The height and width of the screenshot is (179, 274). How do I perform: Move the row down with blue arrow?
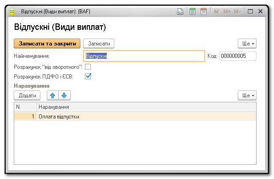(64, 95)
